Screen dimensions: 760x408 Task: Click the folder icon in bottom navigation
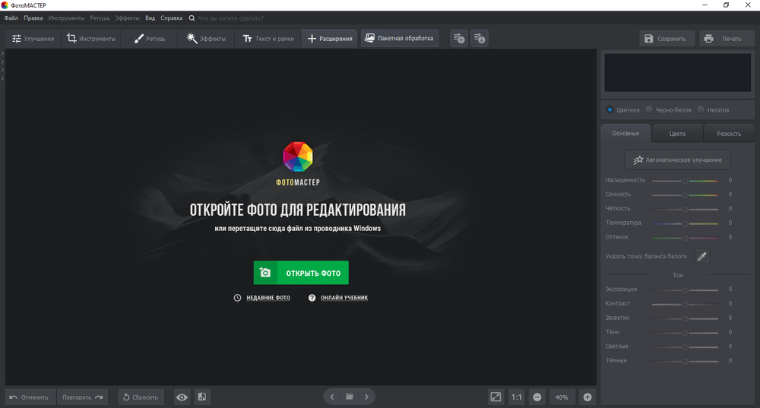(349, 397)
